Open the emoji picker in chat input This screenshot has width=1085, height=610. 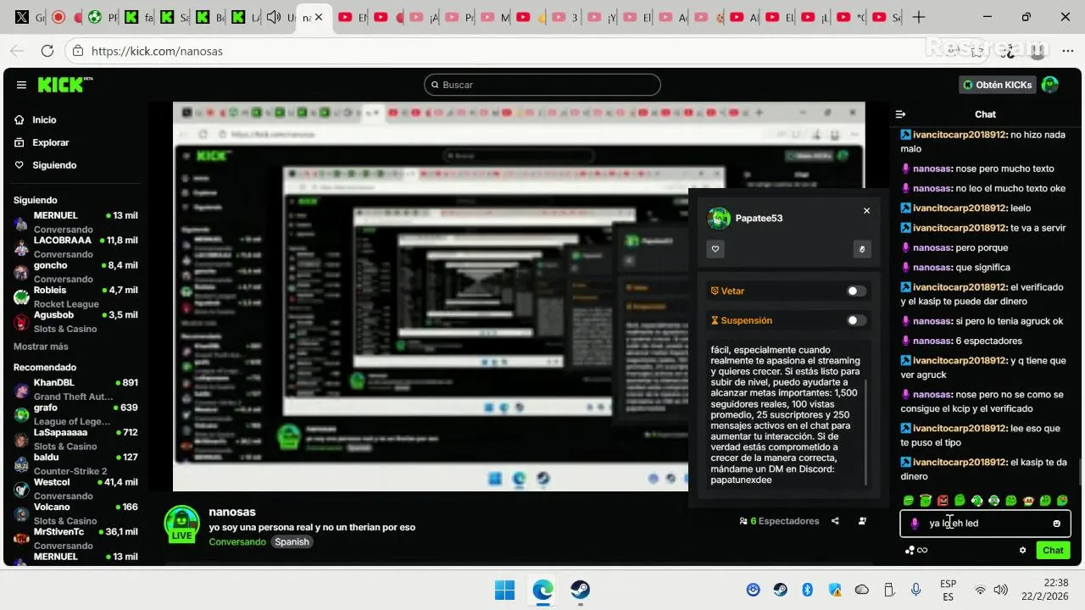[x=1056, y=524]
